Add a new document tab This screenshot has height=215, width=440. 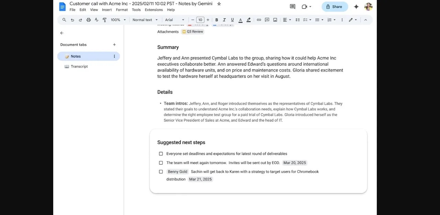[x=114, y=45]
